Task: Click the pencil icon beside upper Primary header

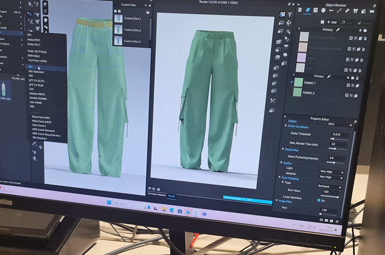Action: point(338,30)
